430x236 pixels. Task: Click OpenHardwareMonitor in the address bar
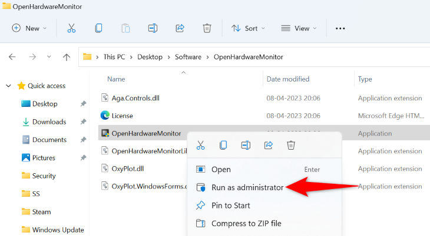pyautogui.click(x=249, y=57)
